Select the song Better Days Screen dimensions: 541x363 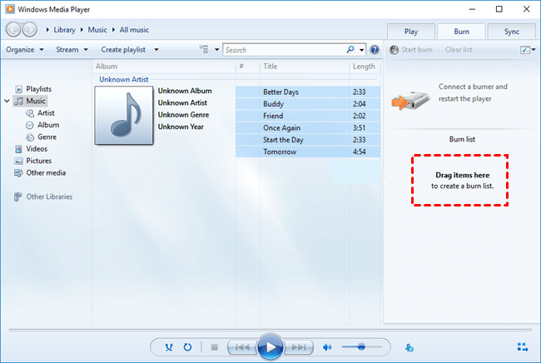coord(308,92)
